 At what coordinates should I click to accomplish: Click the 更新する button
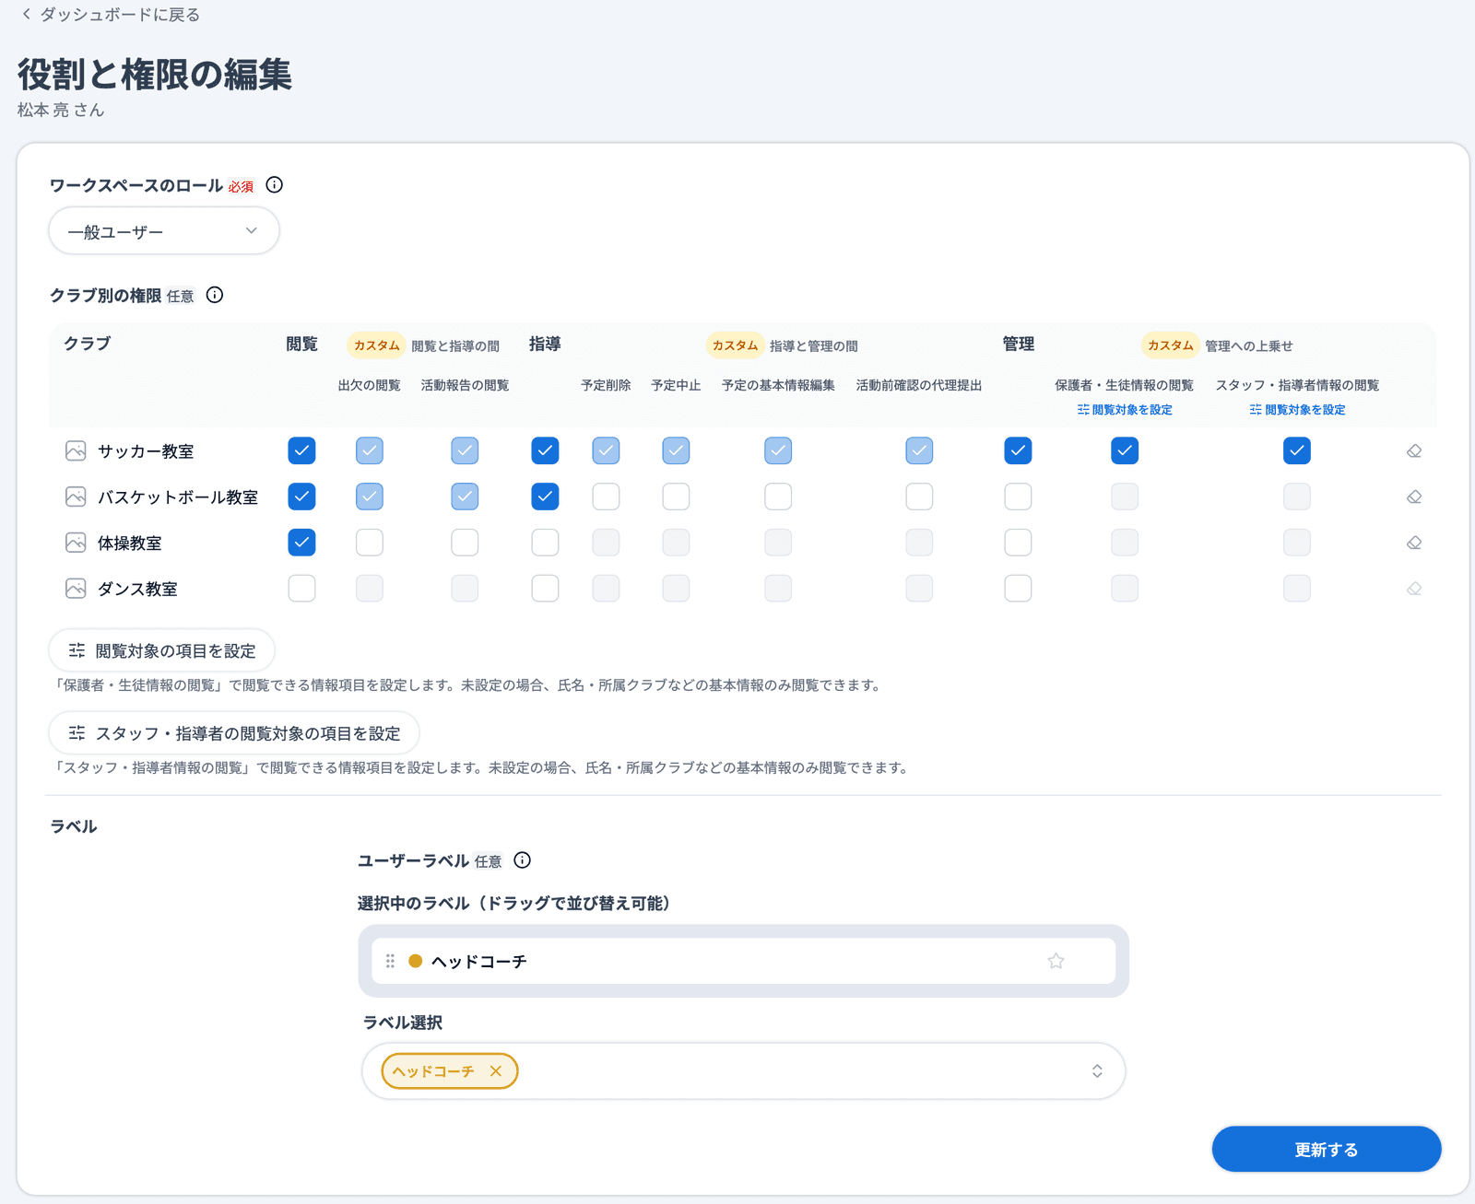1327,1149
